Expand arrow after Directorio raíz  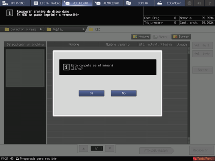coord(41,29)
